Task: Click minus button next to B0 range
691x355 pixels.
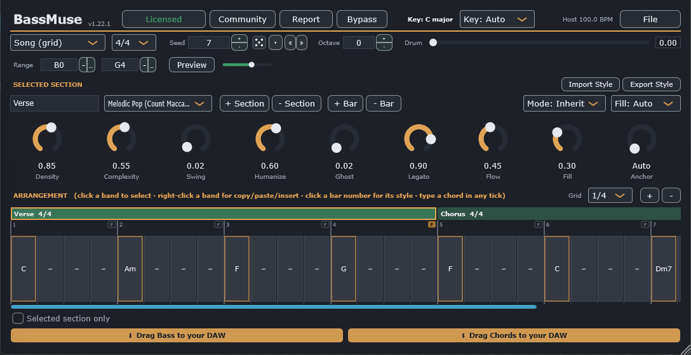Action: click(83, 65)
